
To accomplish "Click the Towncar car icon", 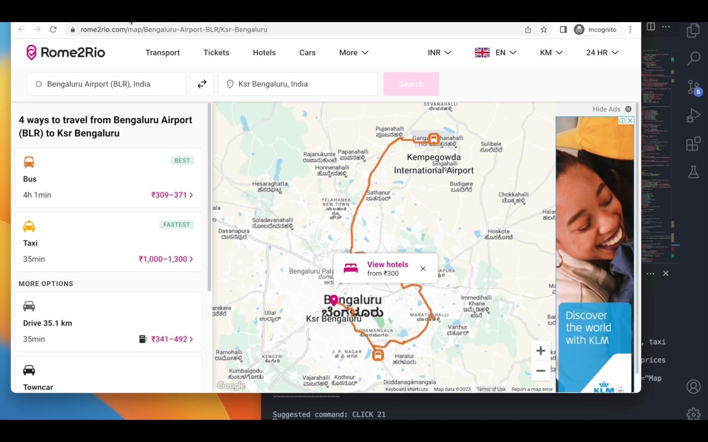I will [29, 370].
